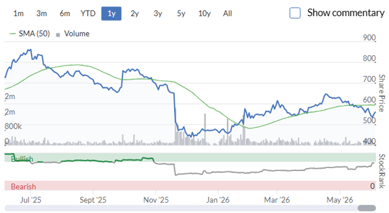Click the StockRank axis title
This screenshot has height=213, width=389.
[x=382, y=171]
